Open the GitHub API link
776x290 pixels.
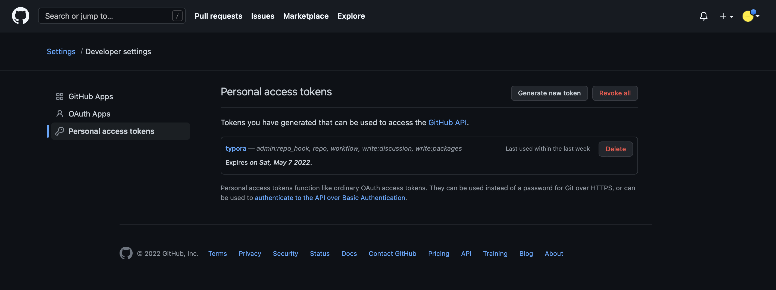447,123
